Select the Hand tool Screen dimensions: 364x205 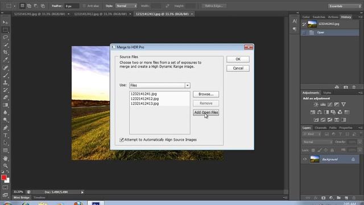(x=5, y=158)
